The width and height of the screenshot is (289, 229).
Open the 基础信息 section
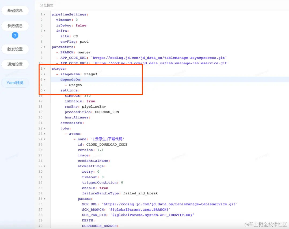[x=15, y=10]
